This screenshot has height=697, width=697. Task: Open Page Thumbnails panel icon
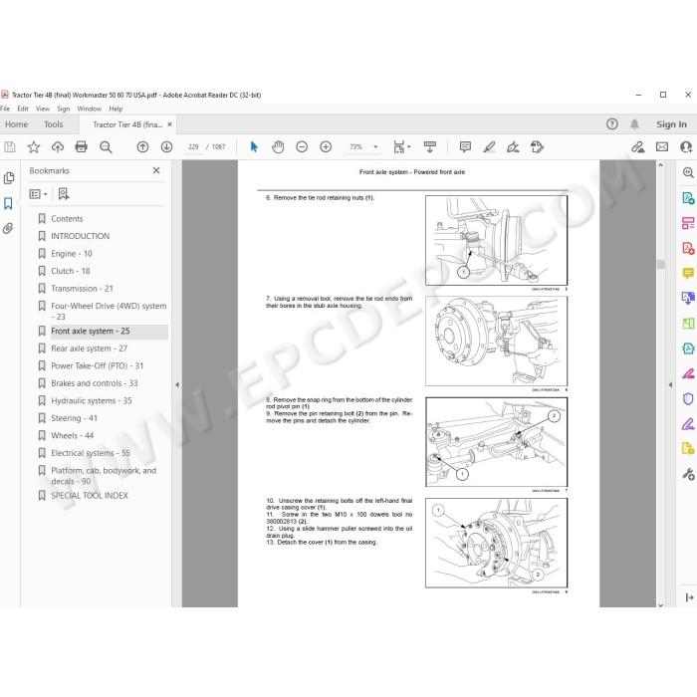[x=9, y=178]
